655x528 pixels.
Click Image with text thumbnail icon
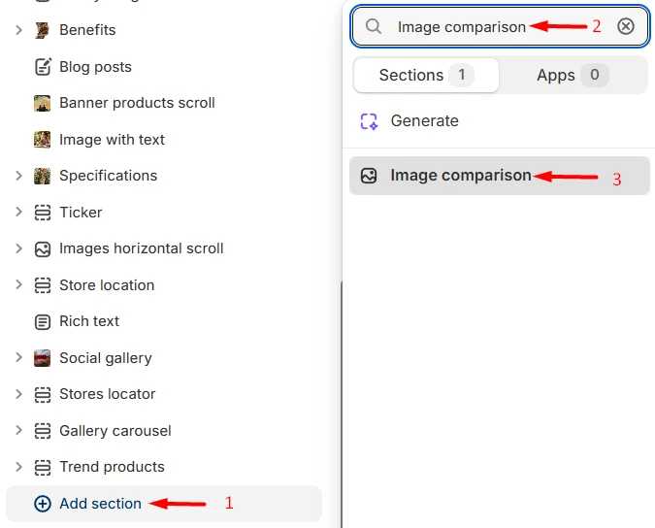pyautogui.click(x=42, y=140)
